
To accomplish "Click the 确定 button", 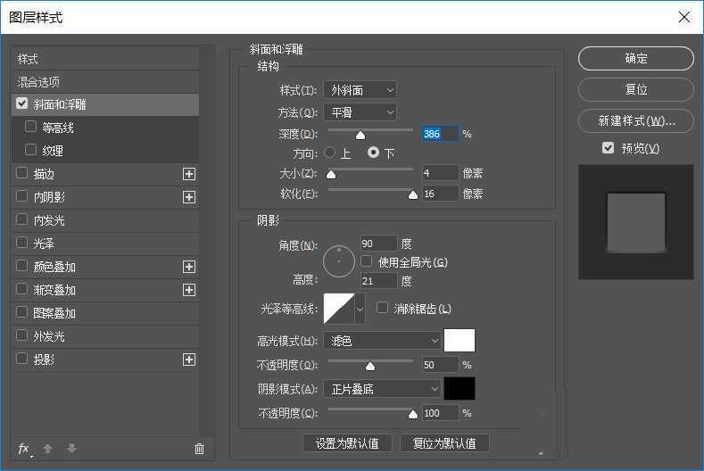I will [635, 59].
